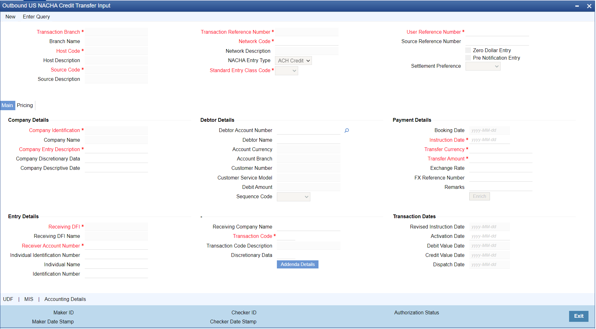Focus the Transaction Code field
This screenshot has width=596, height=329.
tap(286, 236)
